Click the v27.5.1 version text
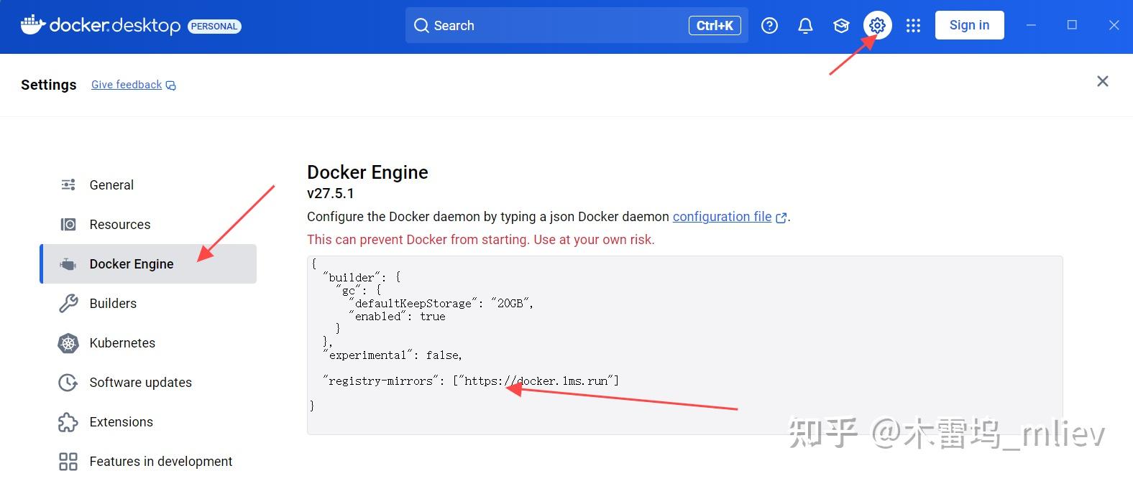 (331, 193)
